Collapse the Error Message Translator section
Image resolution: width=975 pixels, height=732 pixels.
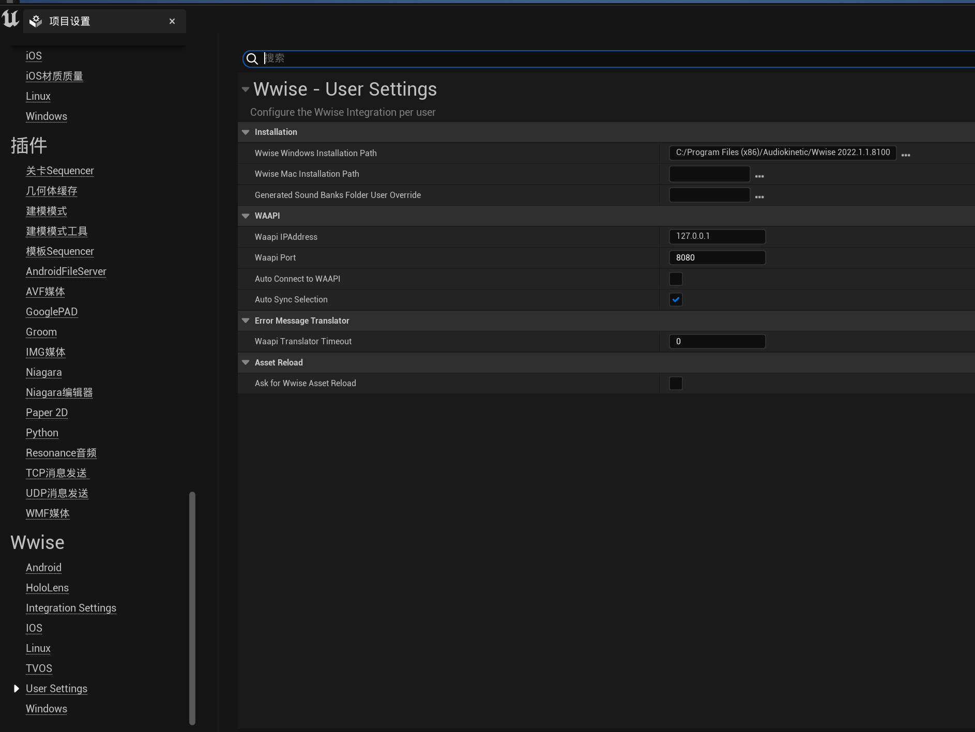pos(246,321)
